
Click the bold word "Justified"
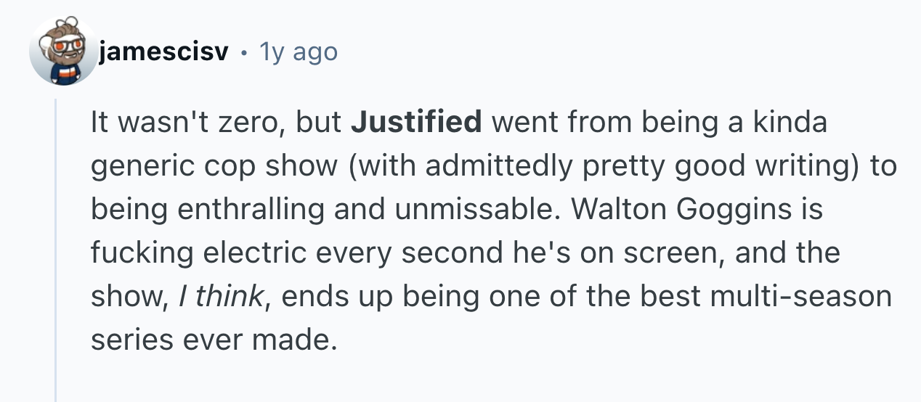point(416,123)
